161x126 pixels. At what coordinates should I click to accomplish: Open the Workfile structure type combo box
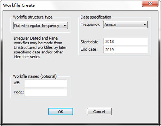tap(41, 25)
